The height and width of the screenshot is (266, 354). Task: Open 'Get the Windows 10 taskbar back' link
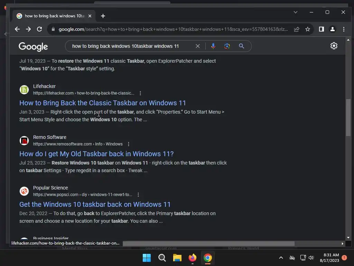95,204
